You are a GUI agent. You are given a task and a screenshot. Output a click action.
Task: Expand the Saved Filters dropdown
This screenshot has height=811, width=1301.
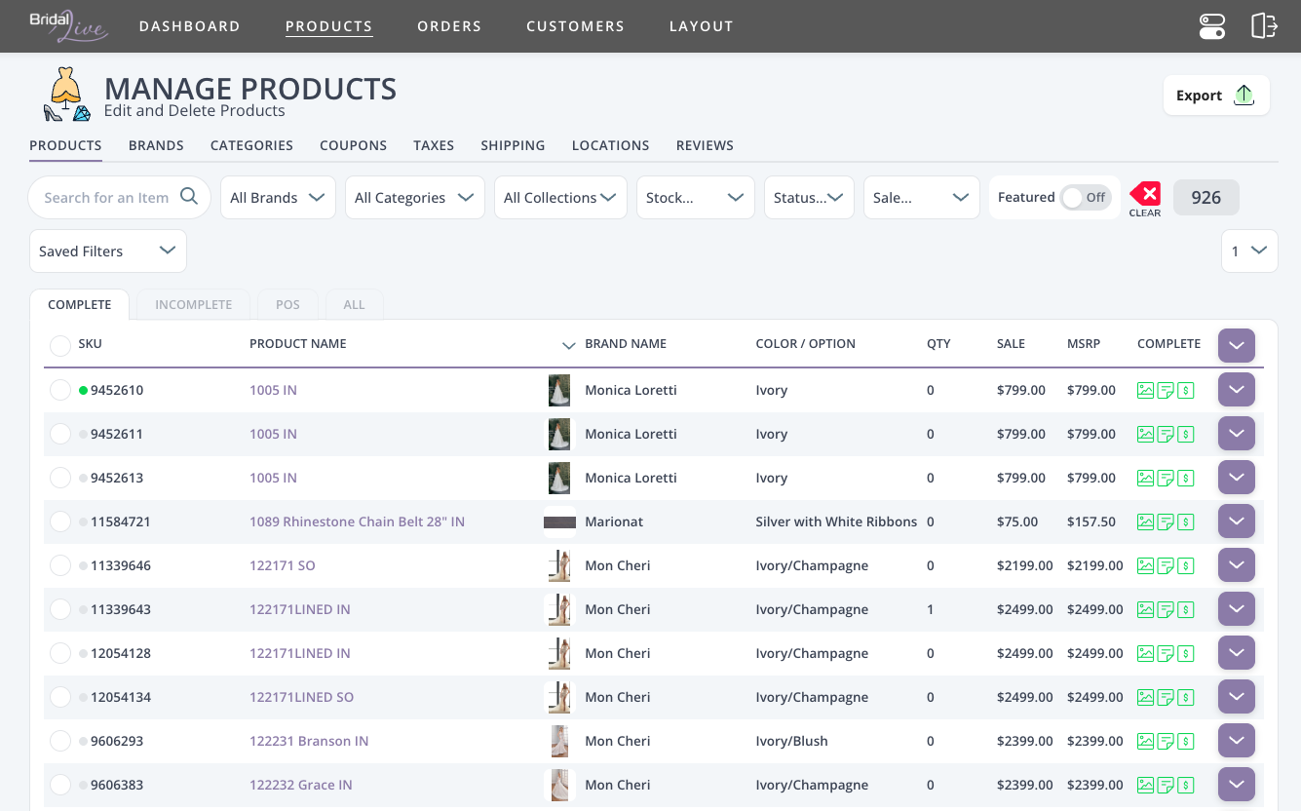pos(107,251)
